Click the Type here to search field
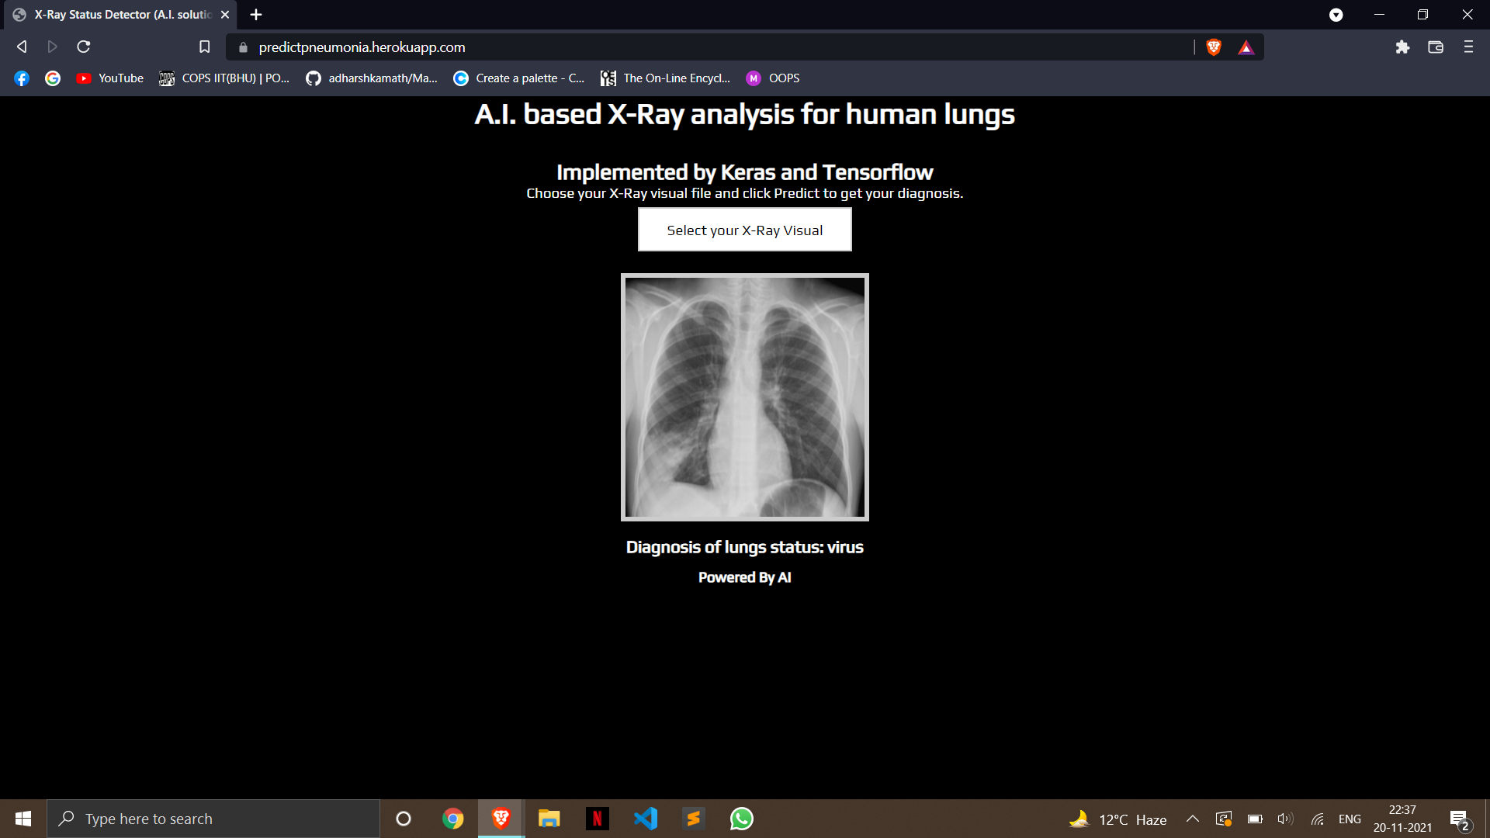1490x838 pixels. 213,819
